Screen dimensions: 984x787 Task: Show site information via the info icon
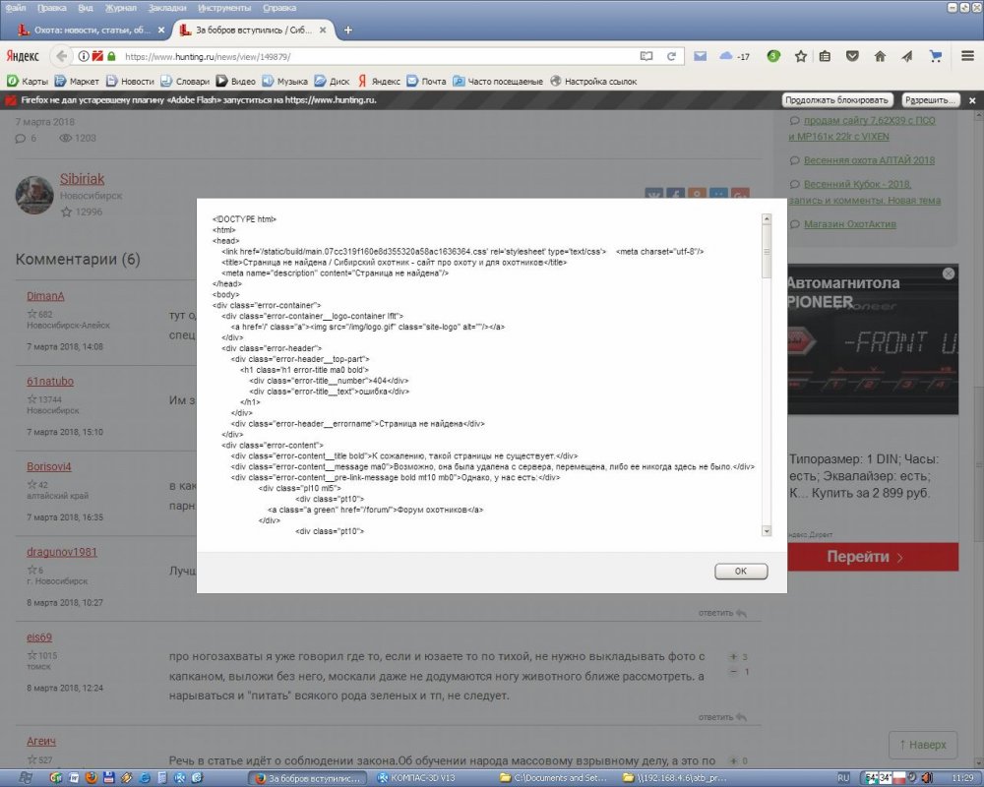pyautogui.click(x=85, y=56)
